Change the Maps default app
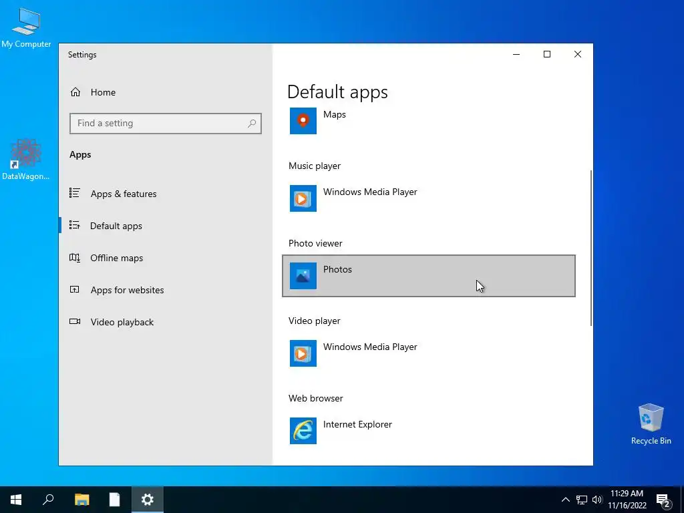 (429, 121)
